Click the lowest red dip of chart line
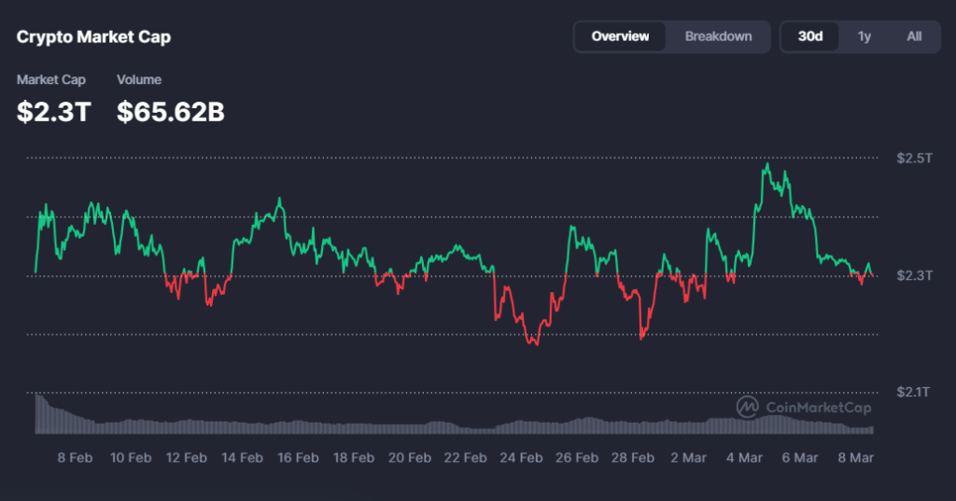This screenshot has width=956, height=501. 534,344
